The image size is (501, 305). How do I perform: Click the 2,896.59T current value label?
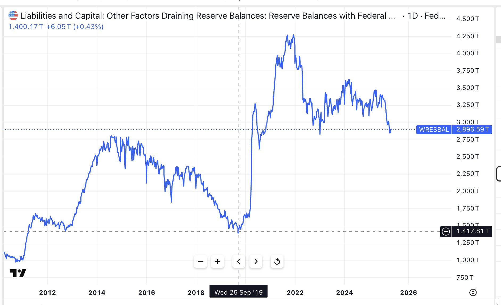tap(472, 130)
